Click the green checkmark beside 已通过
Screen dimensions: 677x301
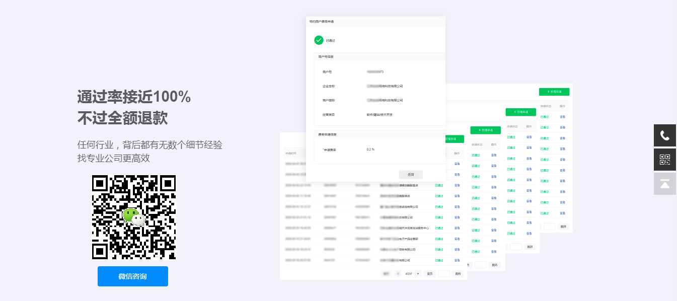[x=319, y=40]
